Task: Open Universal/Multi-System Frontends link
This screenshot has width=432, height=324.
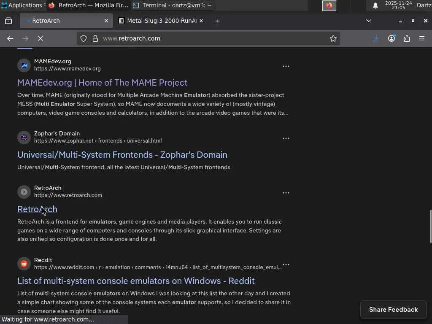Action: tap(122, 155)
